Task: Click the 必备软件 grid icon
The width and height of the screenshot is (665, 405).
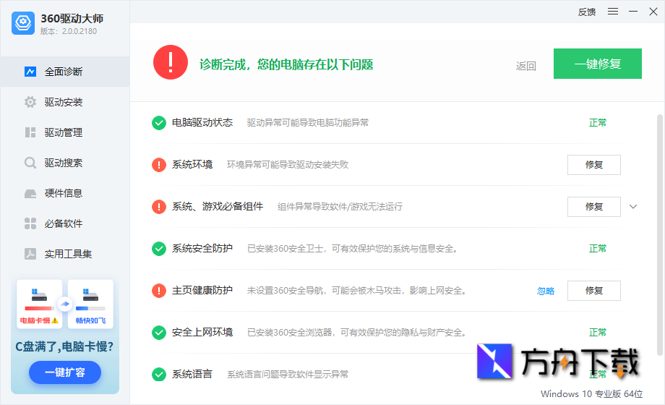Action: click(30, 223)
